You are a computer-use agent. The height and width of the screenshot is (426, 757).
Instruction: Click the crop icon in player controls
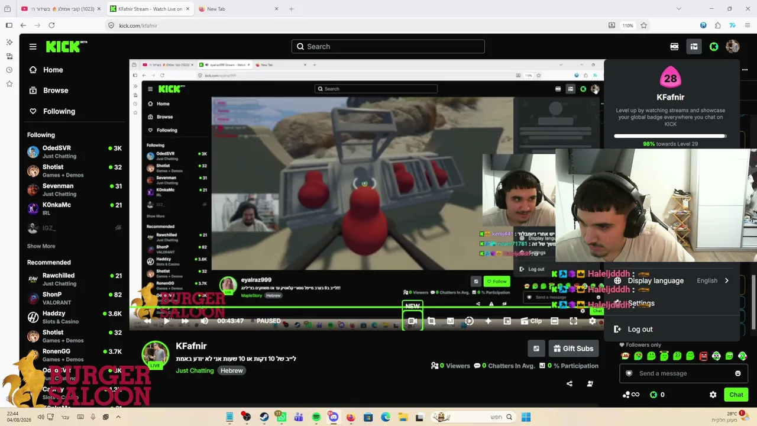click(431, 321)
